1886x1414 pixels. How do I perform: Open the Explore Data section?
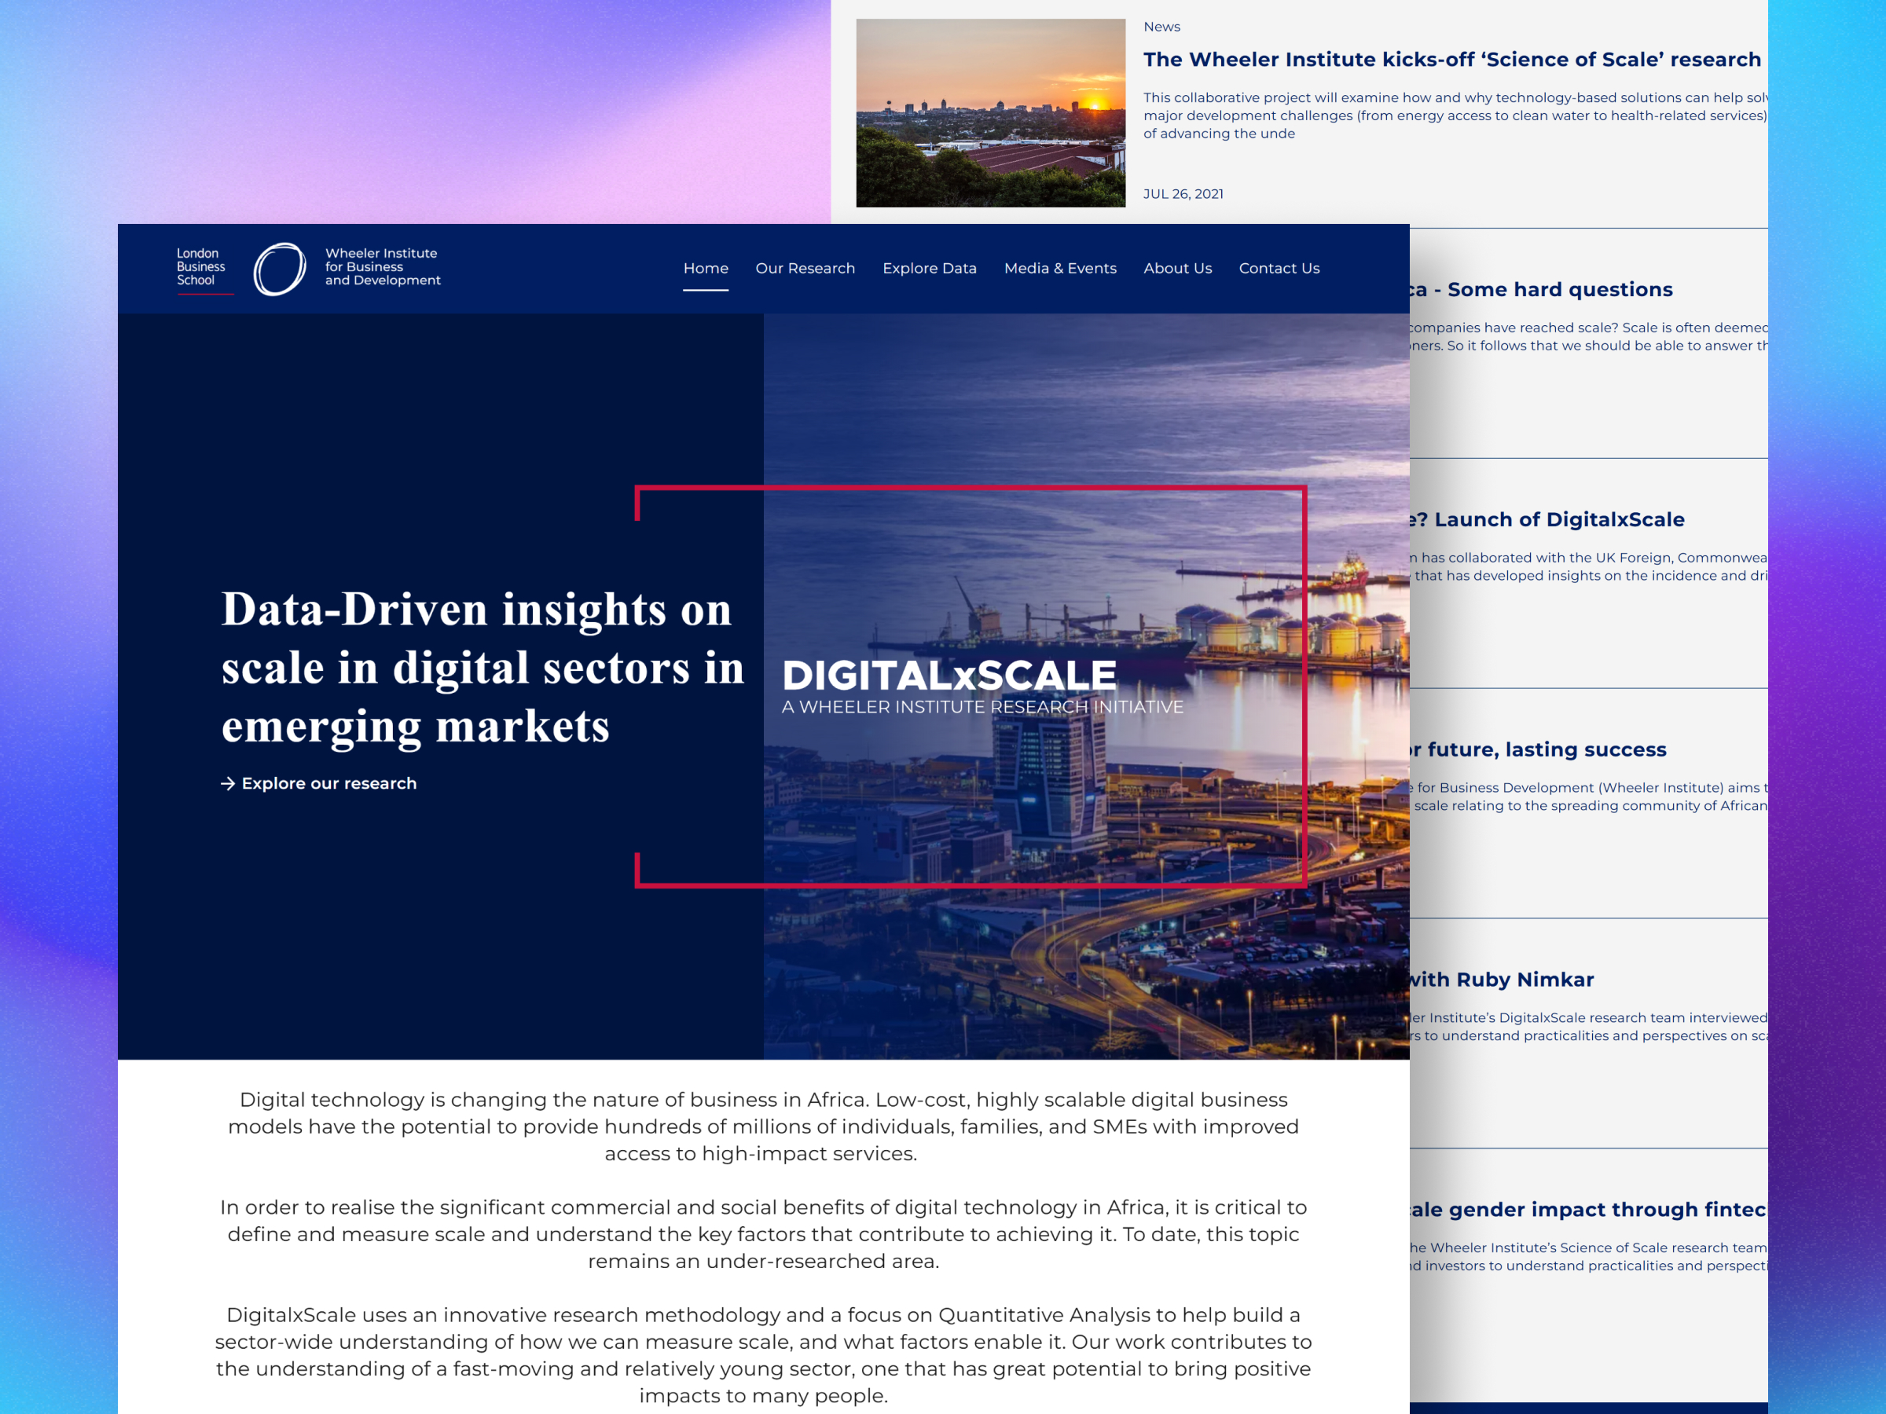[929, 269]
